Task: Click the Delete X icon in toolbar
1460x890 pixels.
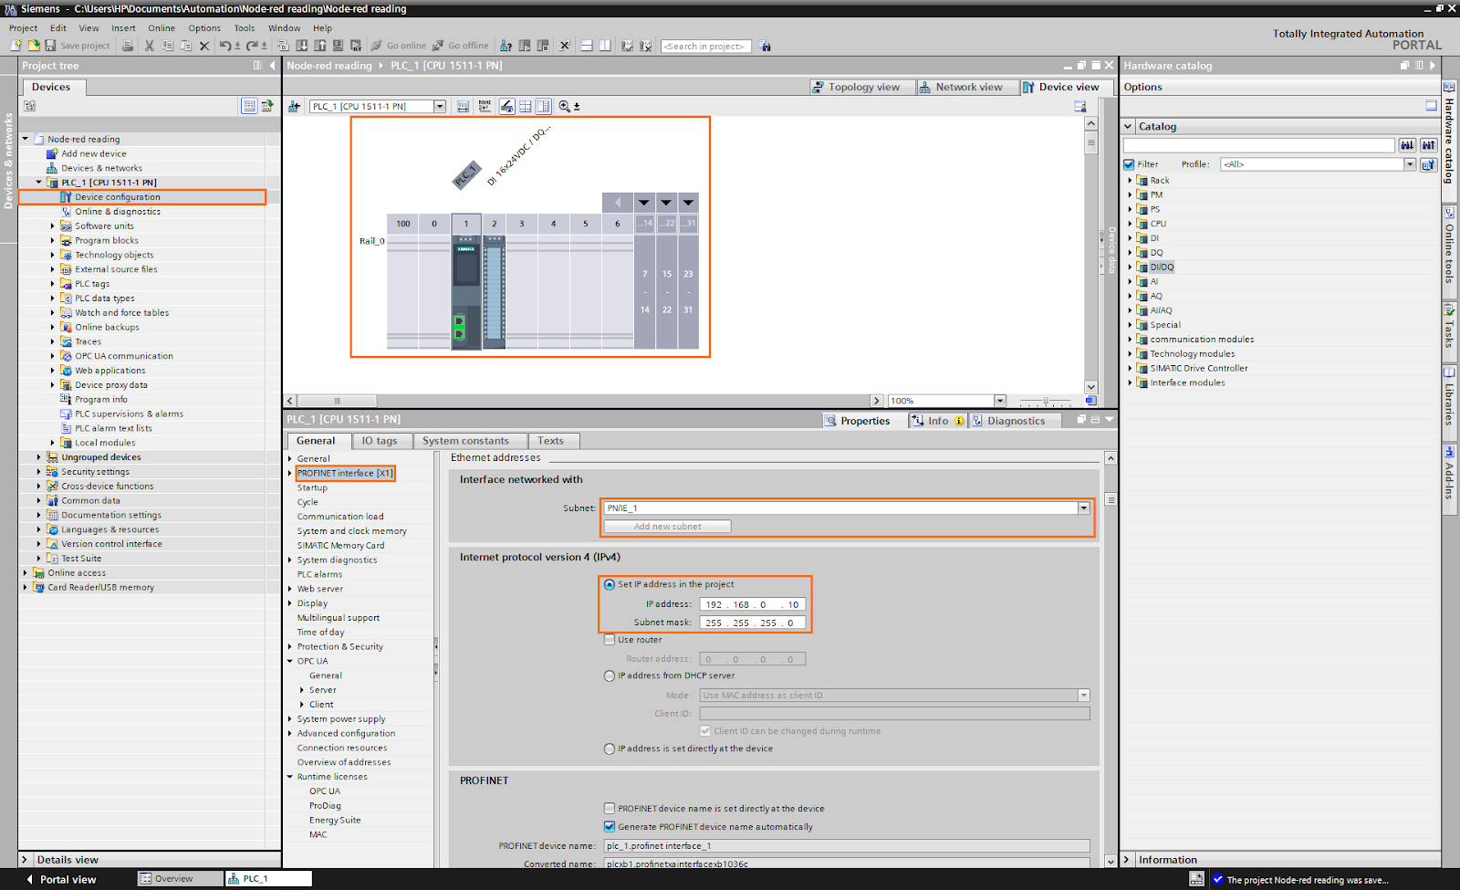Action: (x=204, y=46)
